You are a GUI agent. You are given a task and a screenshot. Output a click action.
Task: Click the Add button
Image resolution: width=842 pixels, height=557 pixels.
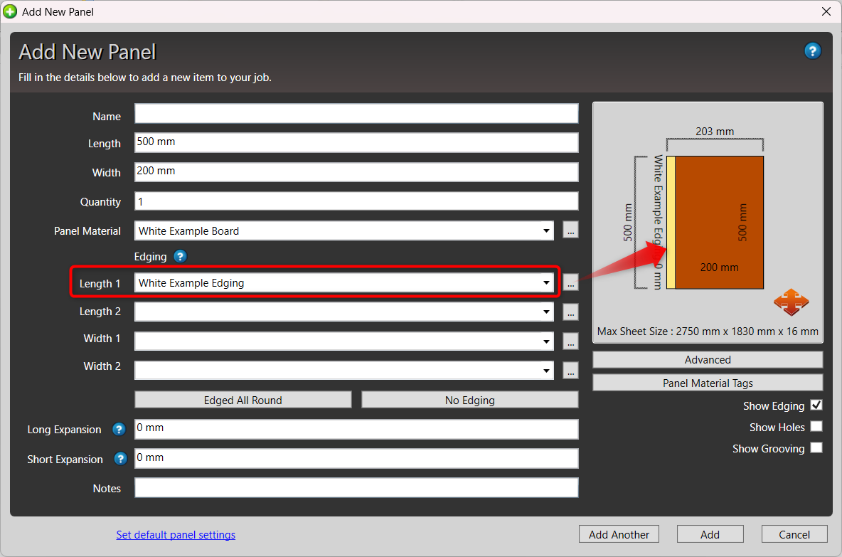[x=710, y=534]
